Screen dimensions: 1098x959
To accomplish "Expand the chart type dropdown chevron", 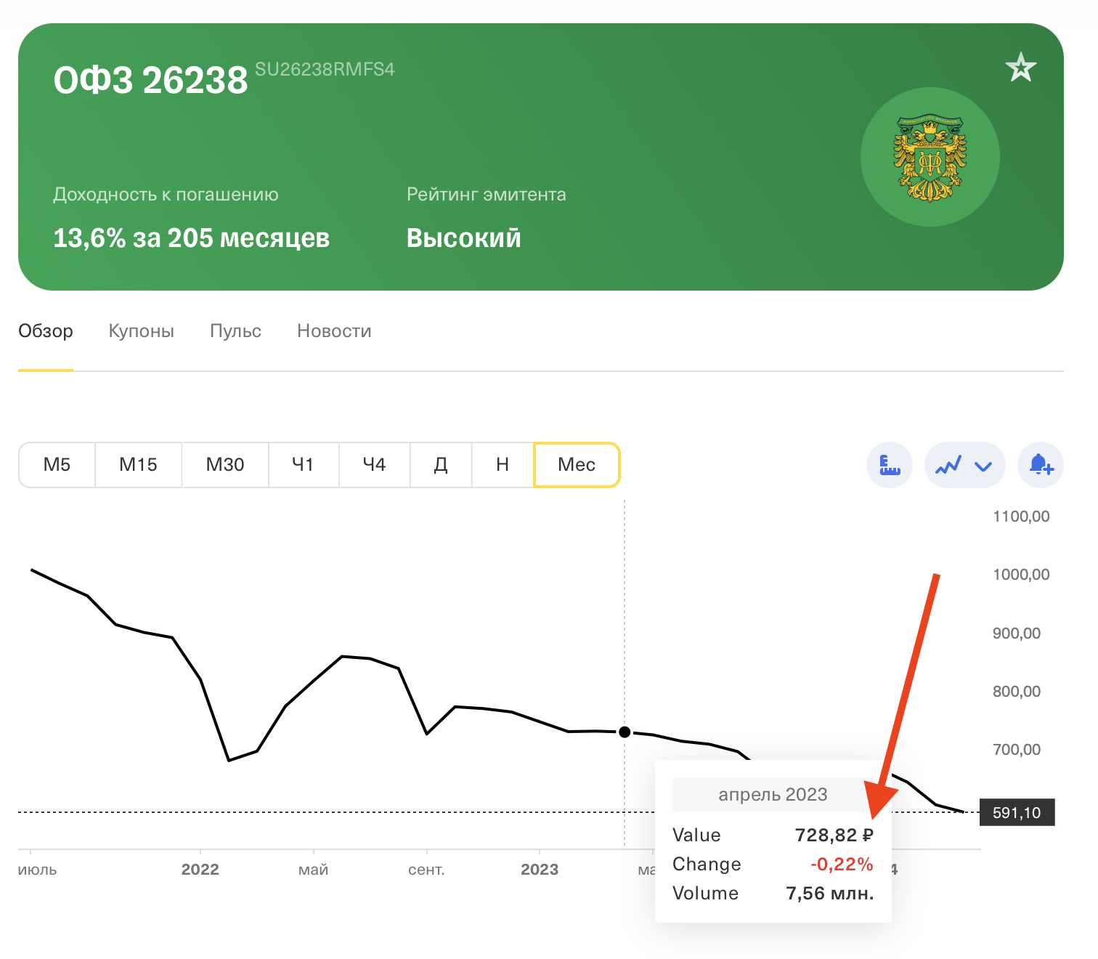I will tap(983, 466).
